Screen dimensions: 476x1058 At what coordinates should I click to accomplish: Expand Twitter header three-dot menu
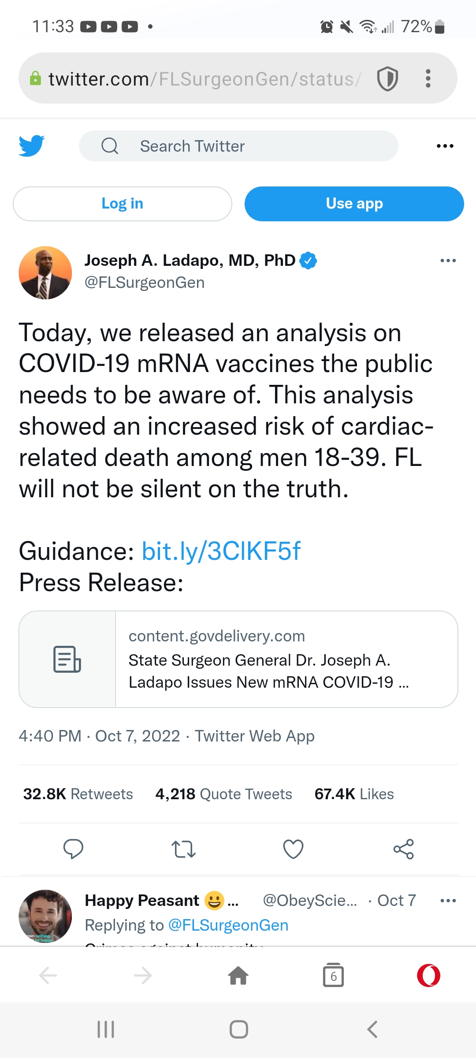445,146
